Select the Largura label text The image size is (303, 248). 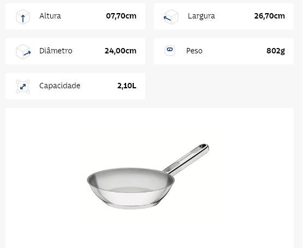(201, 16)
